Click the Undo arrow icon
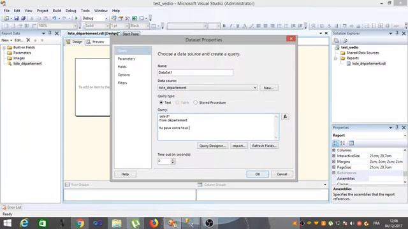The image size is (408, 229). click(54, 18)
